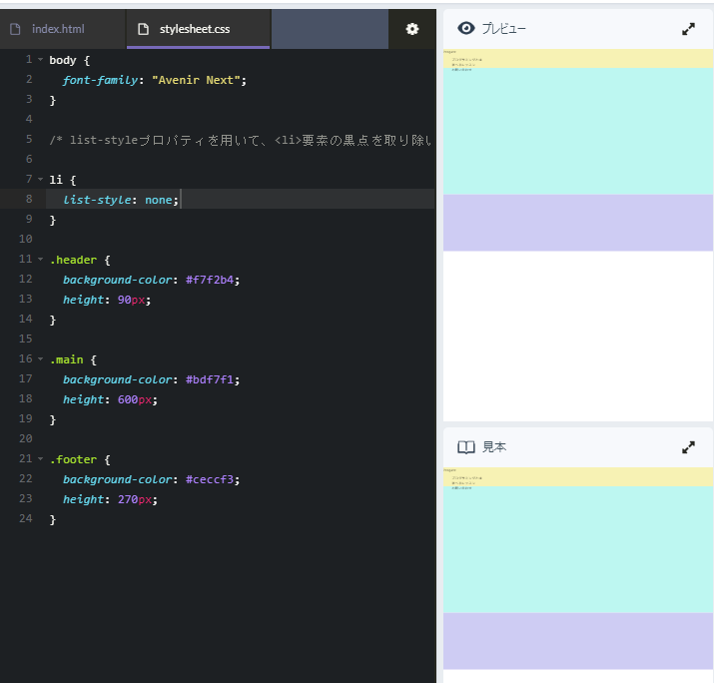The height and width of the screenshot is (683, 714).
Task: Click the cyan main area in preview
Action: coord(578,132)
